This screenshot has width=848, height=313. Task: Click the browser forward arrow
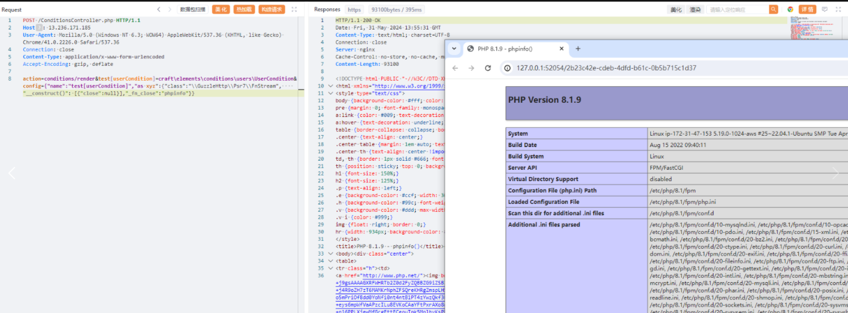471,68
